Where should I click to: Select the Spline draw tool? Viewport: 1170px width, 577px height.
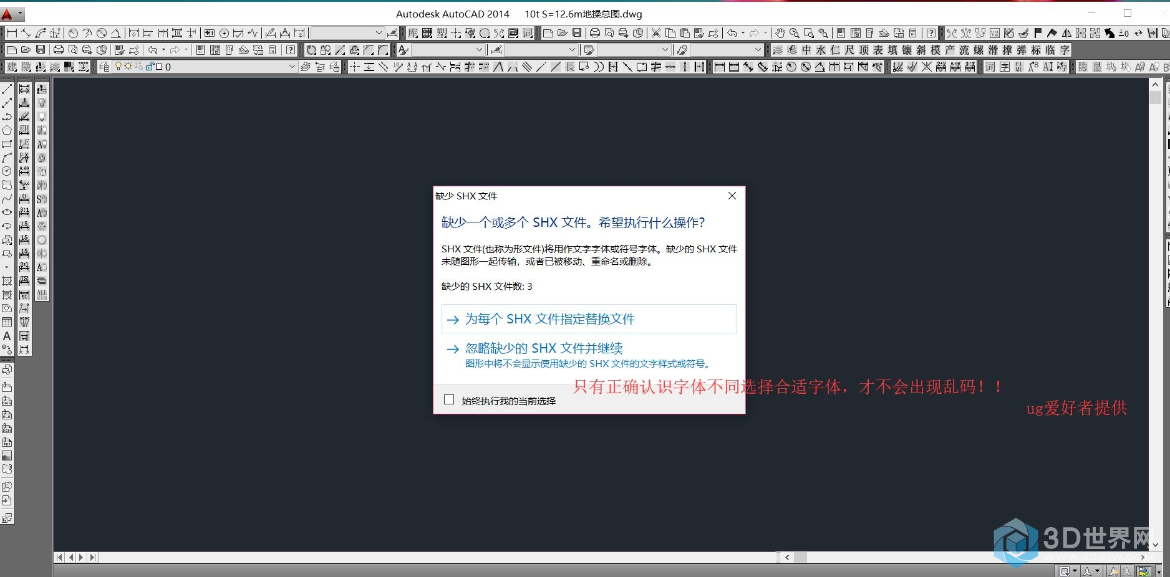7,199
